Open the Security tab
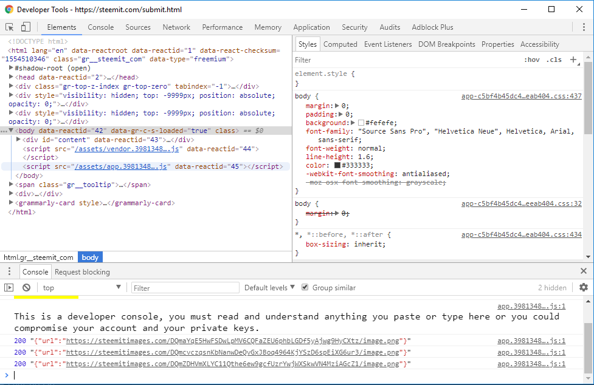This screenshot has width=594, height=385. (x=354, y=27)
